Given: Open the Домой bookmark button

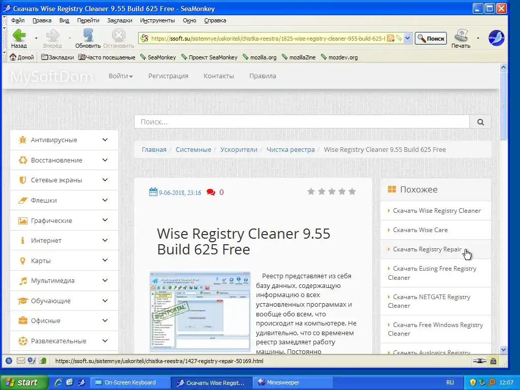Looking at the screenshot, I should point(22,57).
